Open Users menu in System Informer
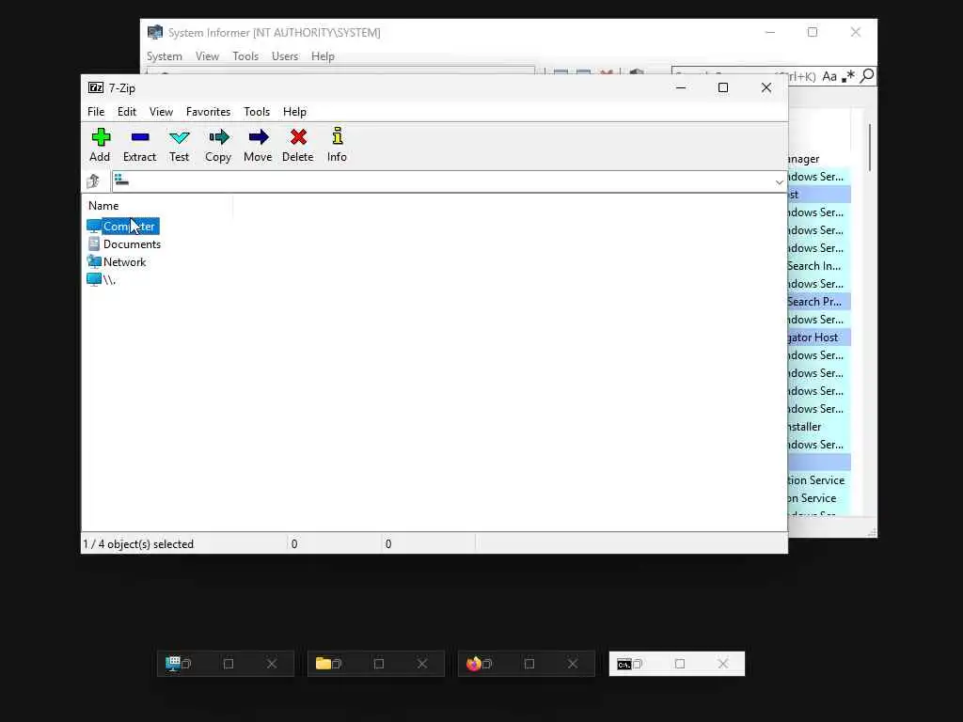 (285, 55)
